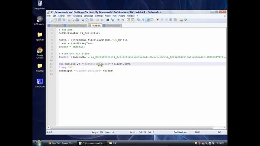The image size is (260, 146).
Task: Open the Replace toolbar icon
Action: [x=112, y=20]
